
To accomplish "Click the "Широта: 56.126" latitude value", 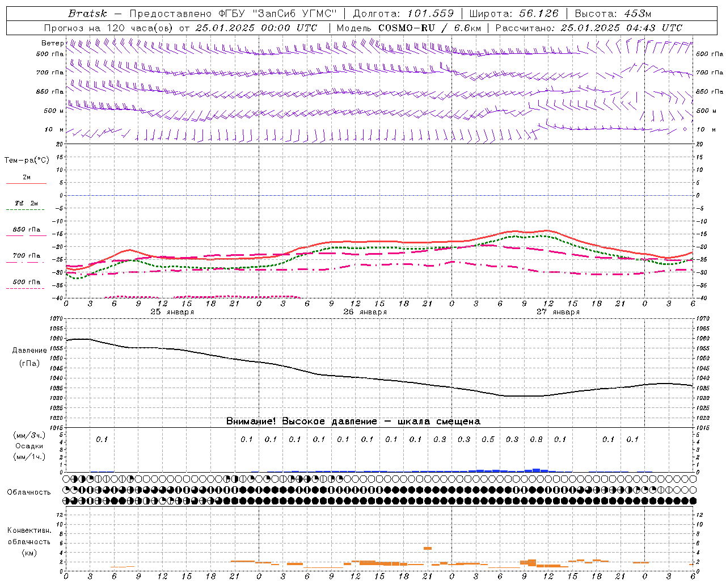I will click(514, 14).
